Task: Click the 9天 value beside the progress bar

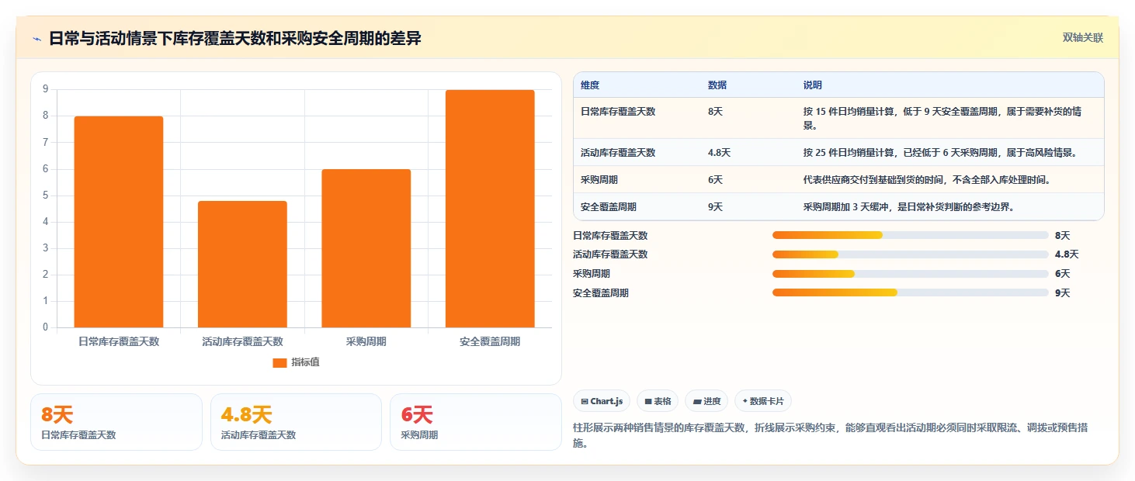Action: 1062,292
